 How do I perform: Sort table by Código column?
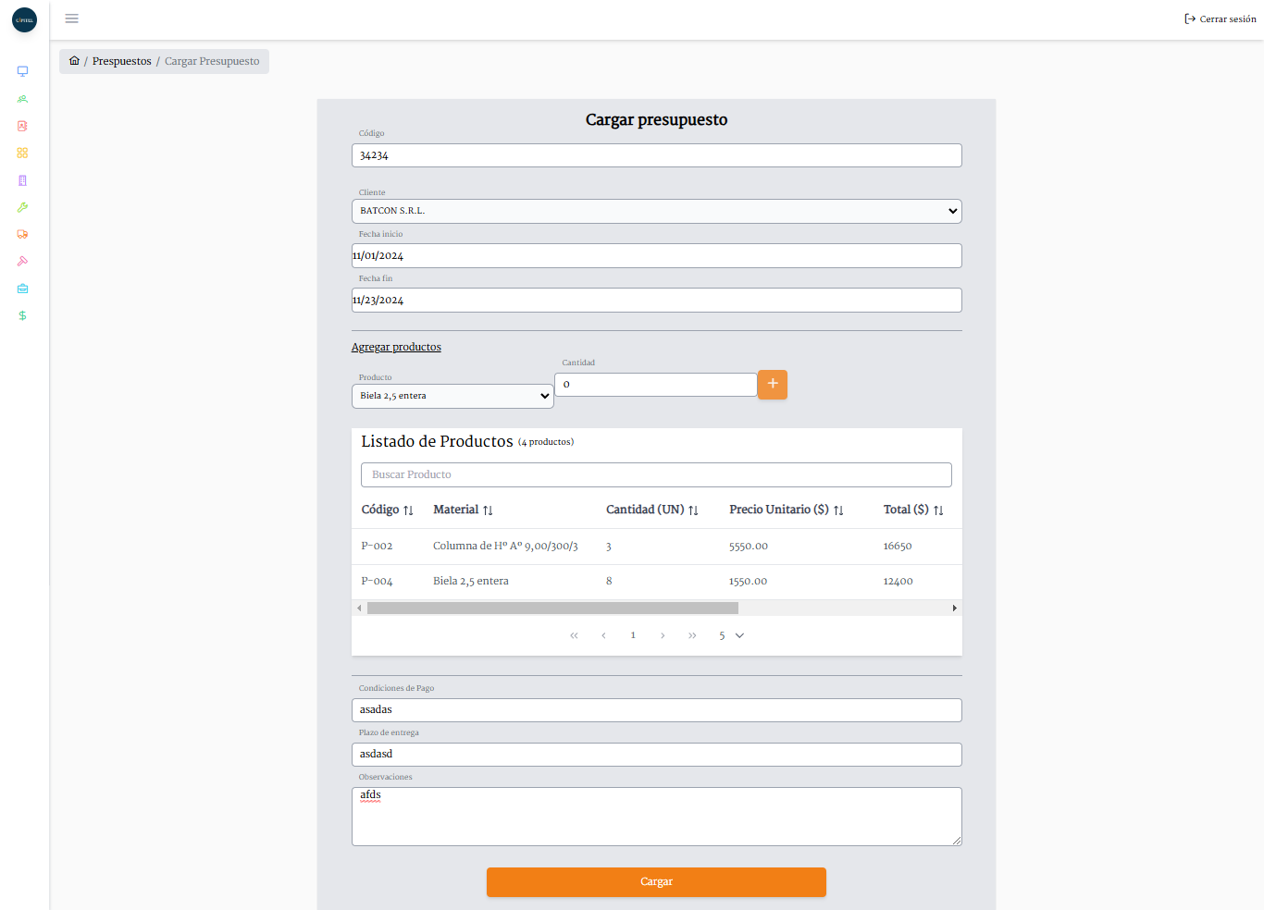[387, 510]
